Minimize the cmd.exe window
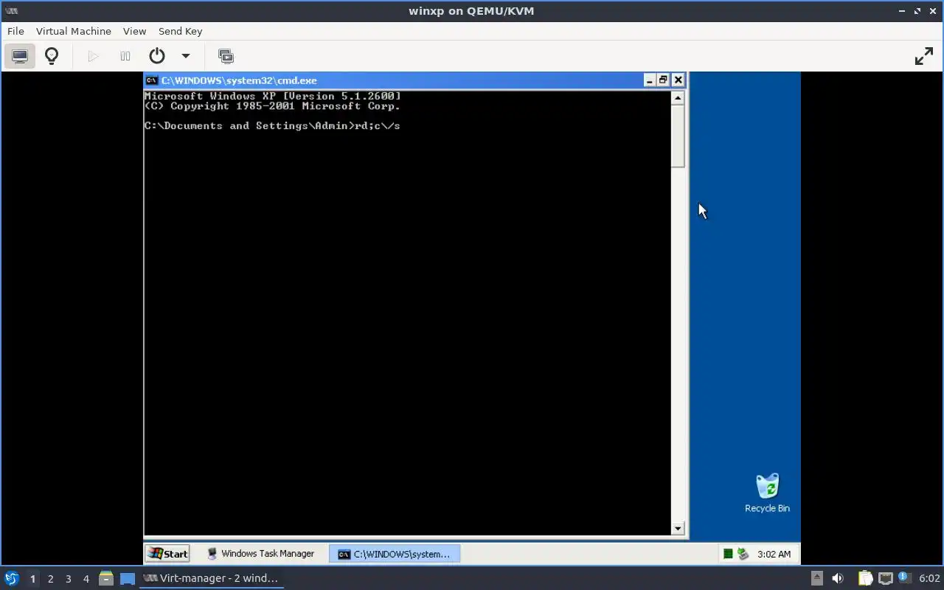The width and height of the screenshot is (944, 590). [649, 80]
